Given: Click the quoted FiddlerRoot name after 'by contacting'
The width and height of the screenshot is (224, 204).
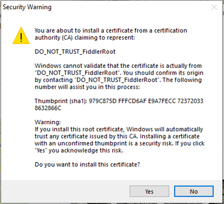Looking at the screenshot, I should 117,80.
